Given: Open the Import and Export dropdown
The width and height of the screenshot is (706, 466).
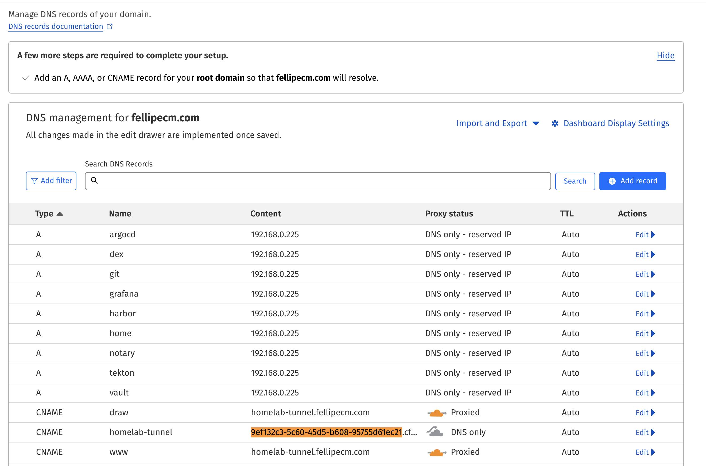Looking at the screenshot, I should [x=497, y=123].
